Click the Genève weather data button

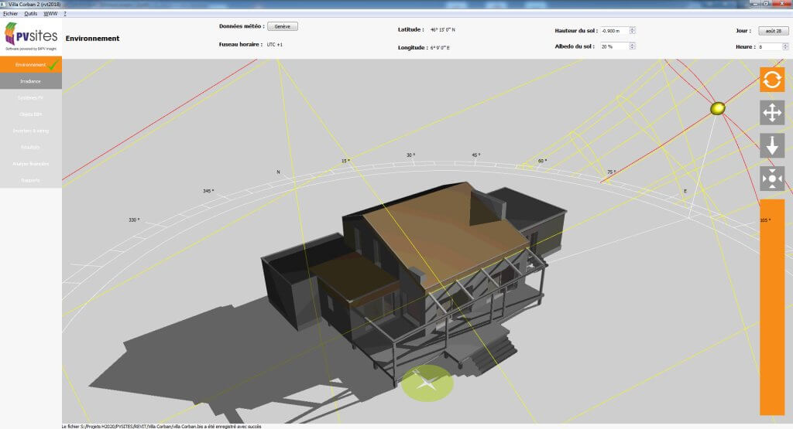[282, 26]
